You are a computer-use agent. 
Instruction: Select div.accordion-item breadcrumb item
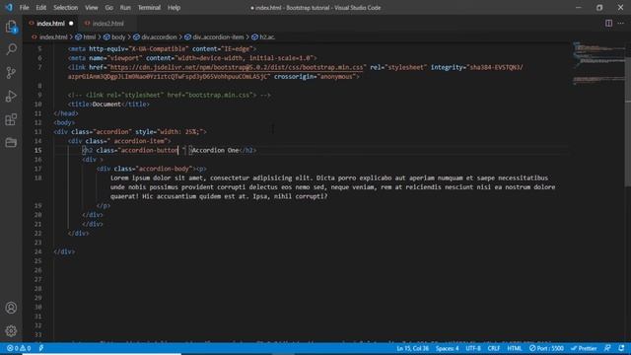click(x=218, y=37)
